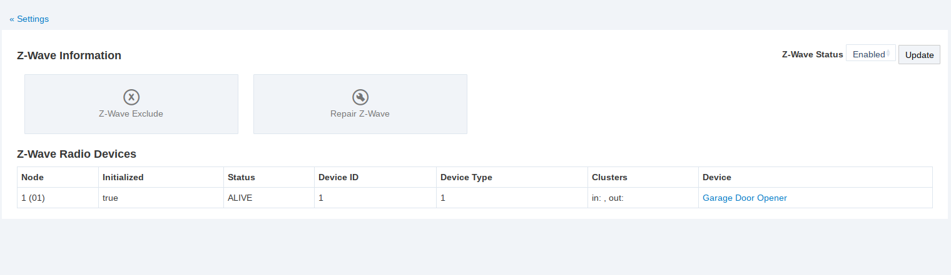This screenshot has width=951, height=275.
Task: Click the Repair Z-Wave wrench icon
Action: tap(360, 97)
